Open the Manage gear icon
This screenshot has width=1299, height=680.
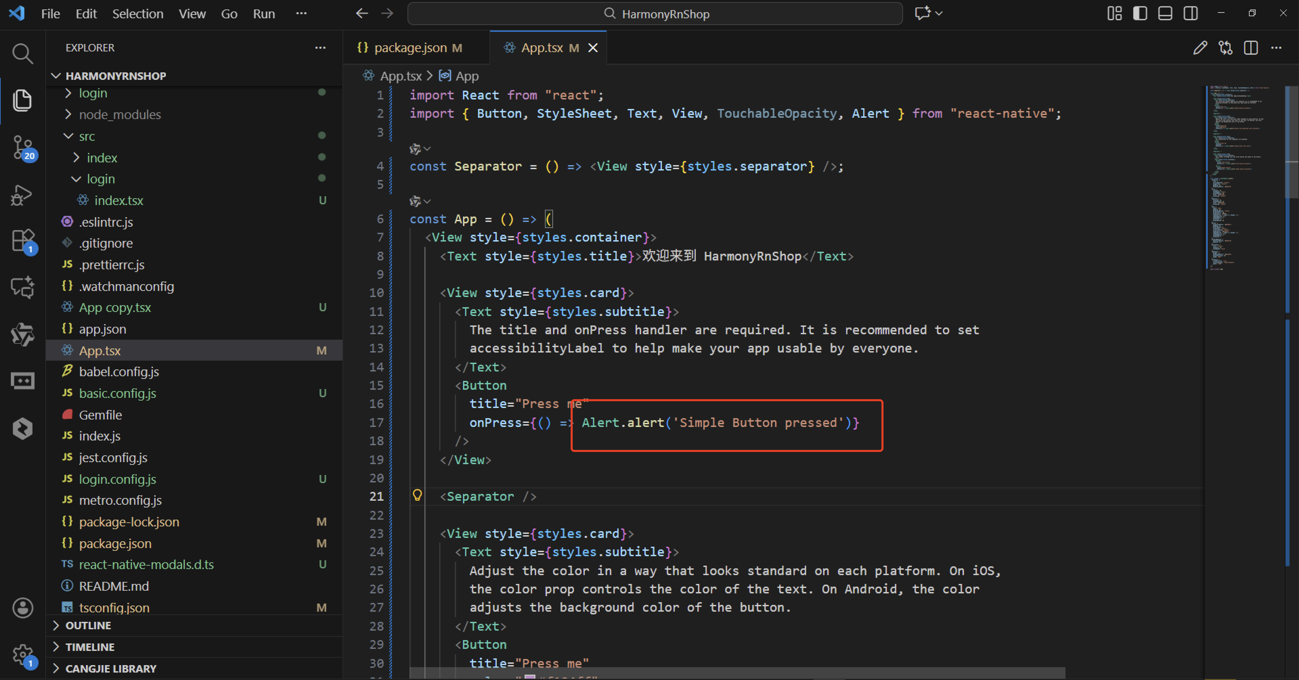click(x=22, y=654)
